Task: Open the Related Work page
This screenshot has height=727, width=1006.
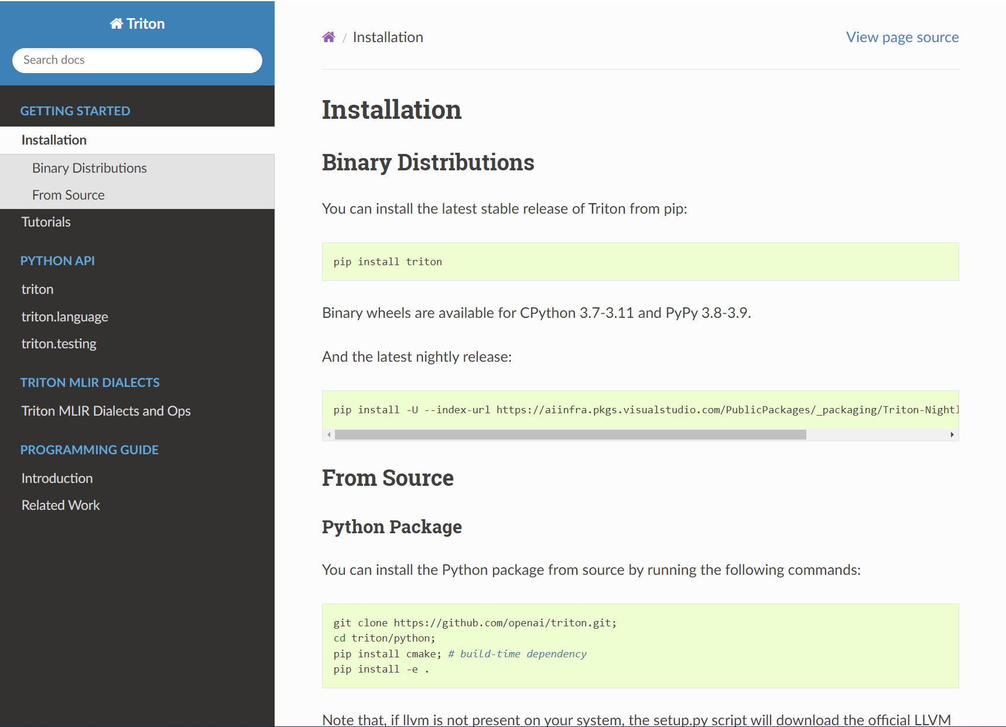Action: 60,506
